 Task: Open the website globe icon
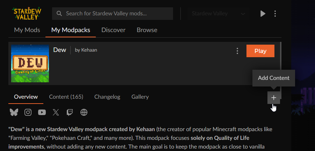point(84,112)
